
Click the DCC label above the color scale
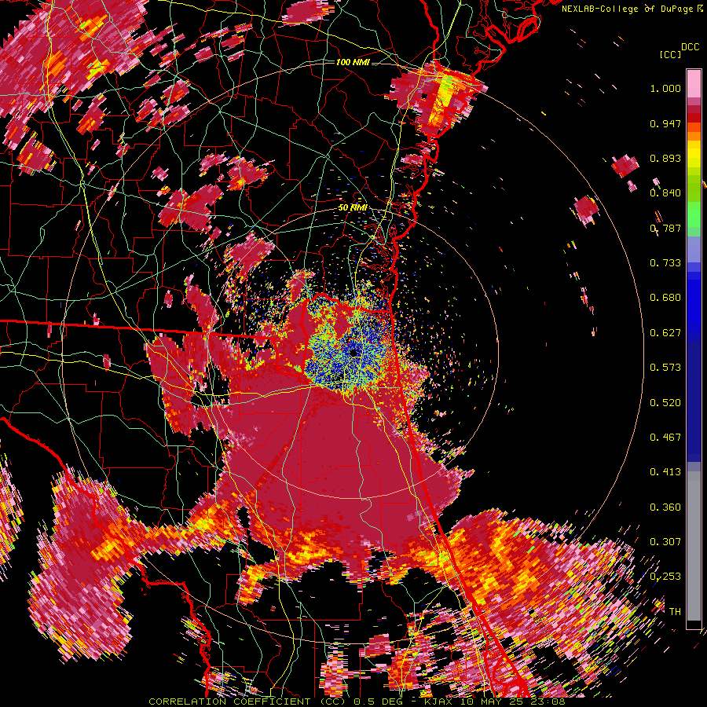(690, 47)
